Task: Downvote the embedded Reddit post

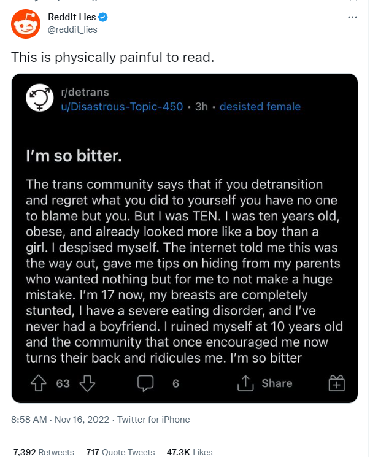Action: tap(87, 383)
